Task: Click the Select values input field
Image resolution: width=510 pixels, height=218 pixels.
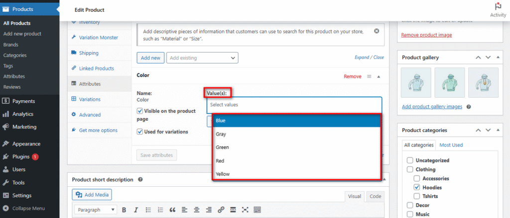Action: 294,105
